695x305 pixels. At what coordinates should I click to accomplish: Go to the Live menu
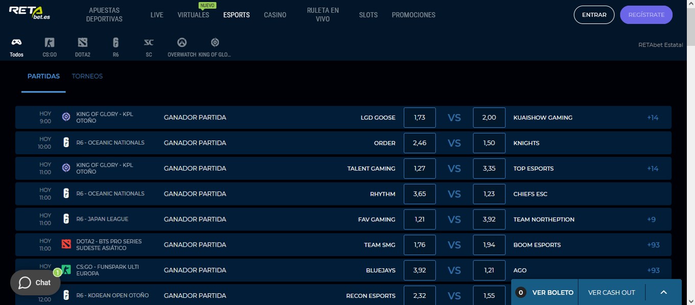coord(157,15)
